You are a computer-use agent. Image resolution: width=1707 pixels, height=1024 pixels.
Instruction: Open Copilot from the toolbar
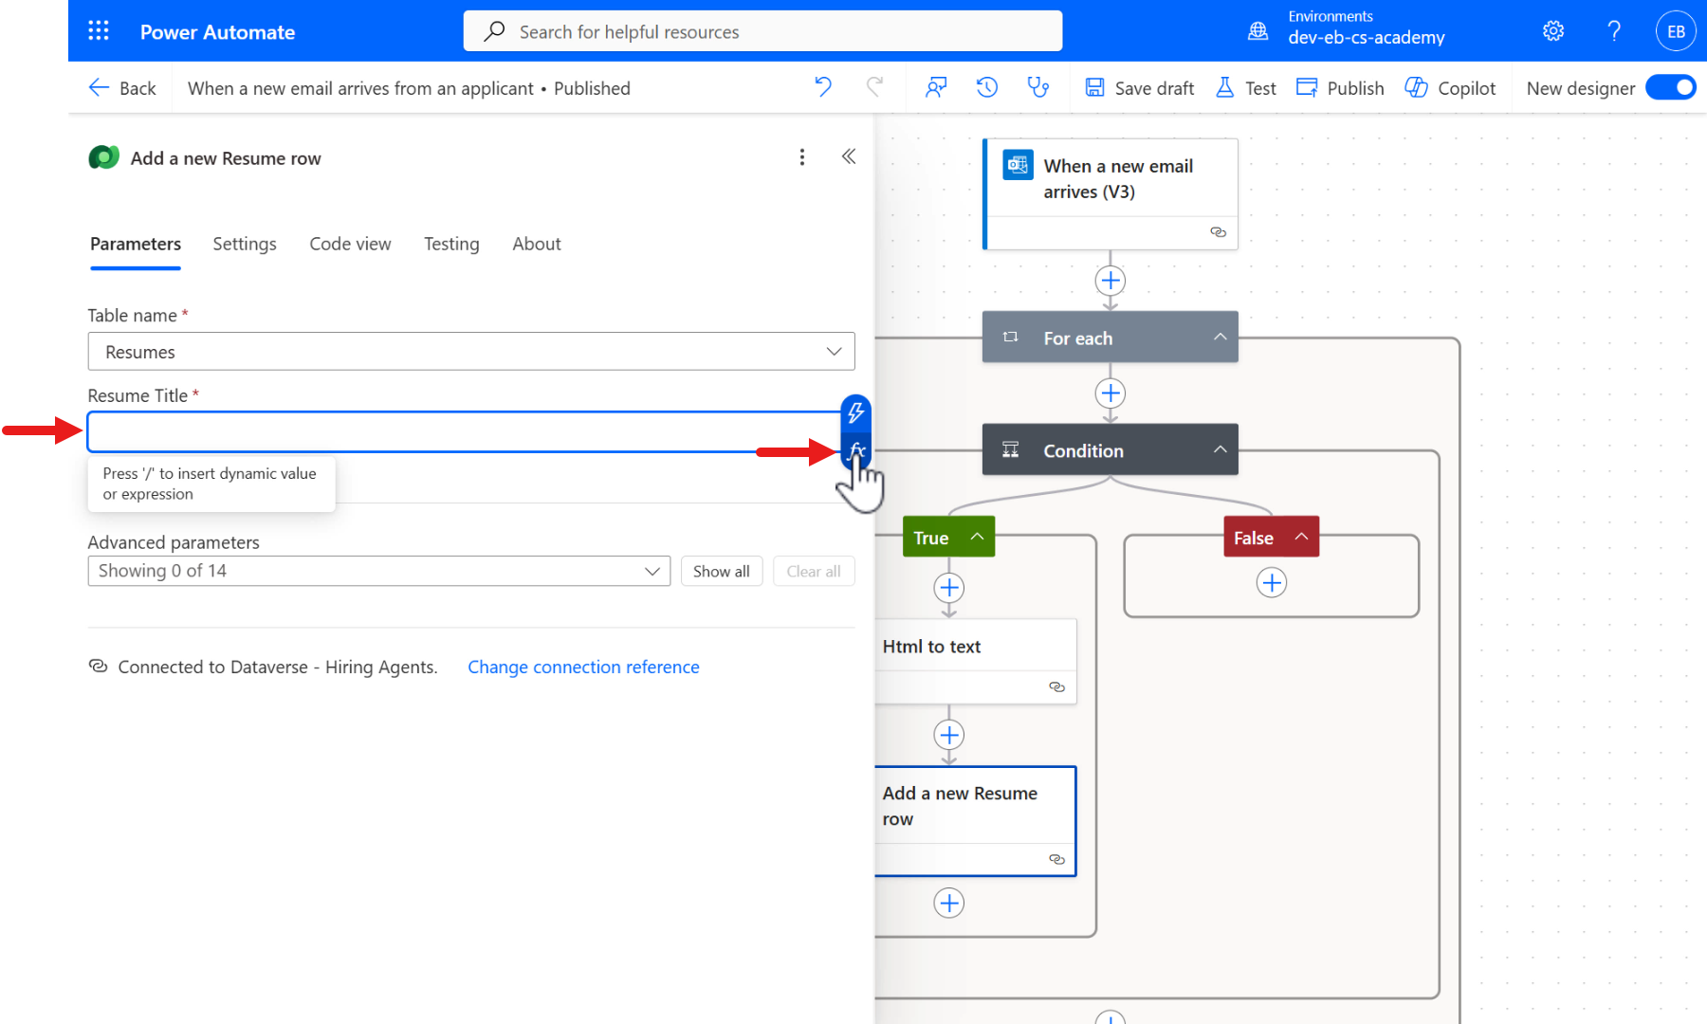pyautogui.click(x=1450, y=87)
